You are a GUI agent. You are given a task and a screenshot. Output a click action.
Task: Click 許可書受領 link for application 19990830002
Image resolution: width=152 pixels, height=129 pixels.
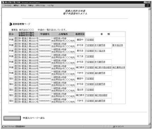click(x=100, y=45)
